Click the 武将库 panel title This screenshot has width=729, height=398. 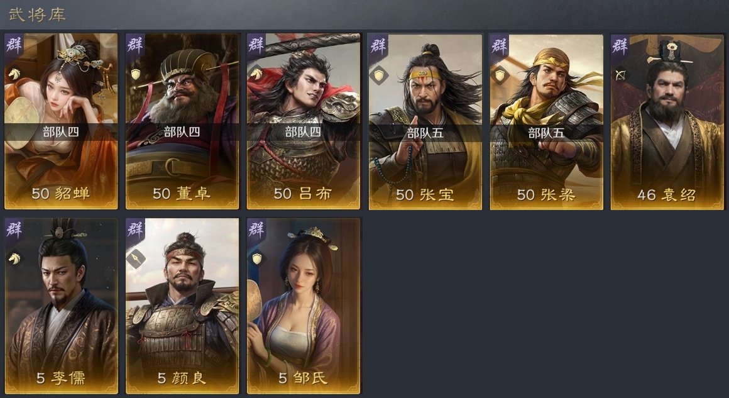(37, 14)
